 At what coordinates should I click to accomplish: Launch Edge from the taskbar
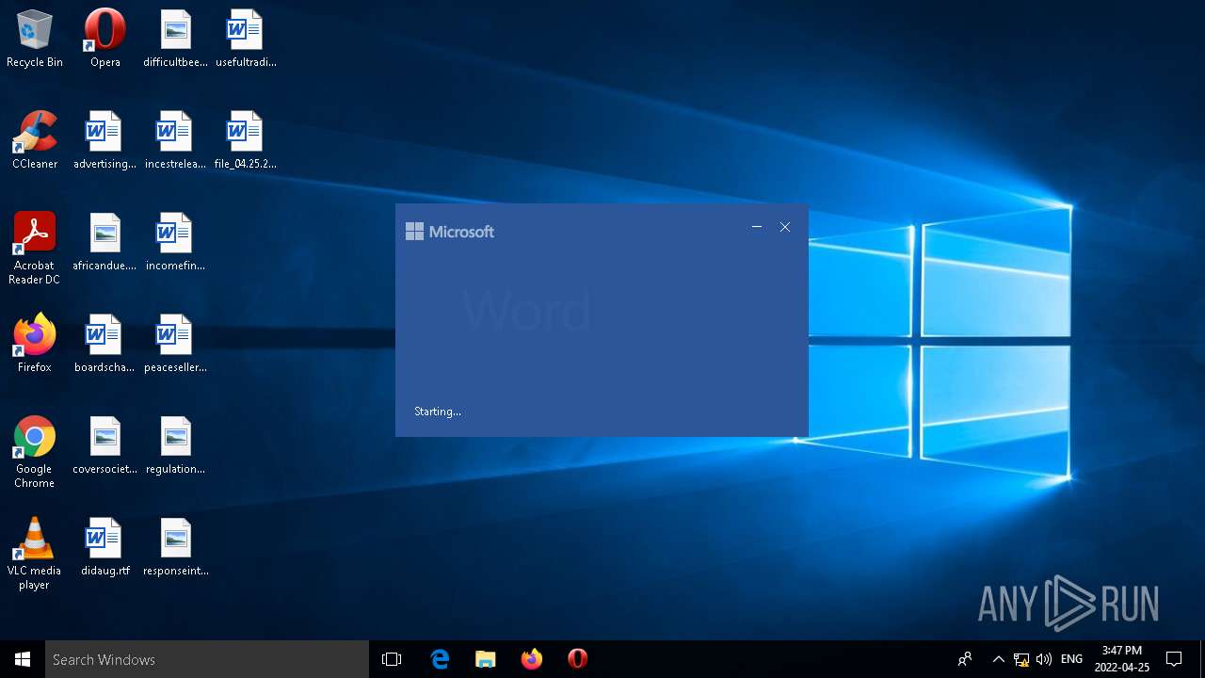(x=440, y=659)
